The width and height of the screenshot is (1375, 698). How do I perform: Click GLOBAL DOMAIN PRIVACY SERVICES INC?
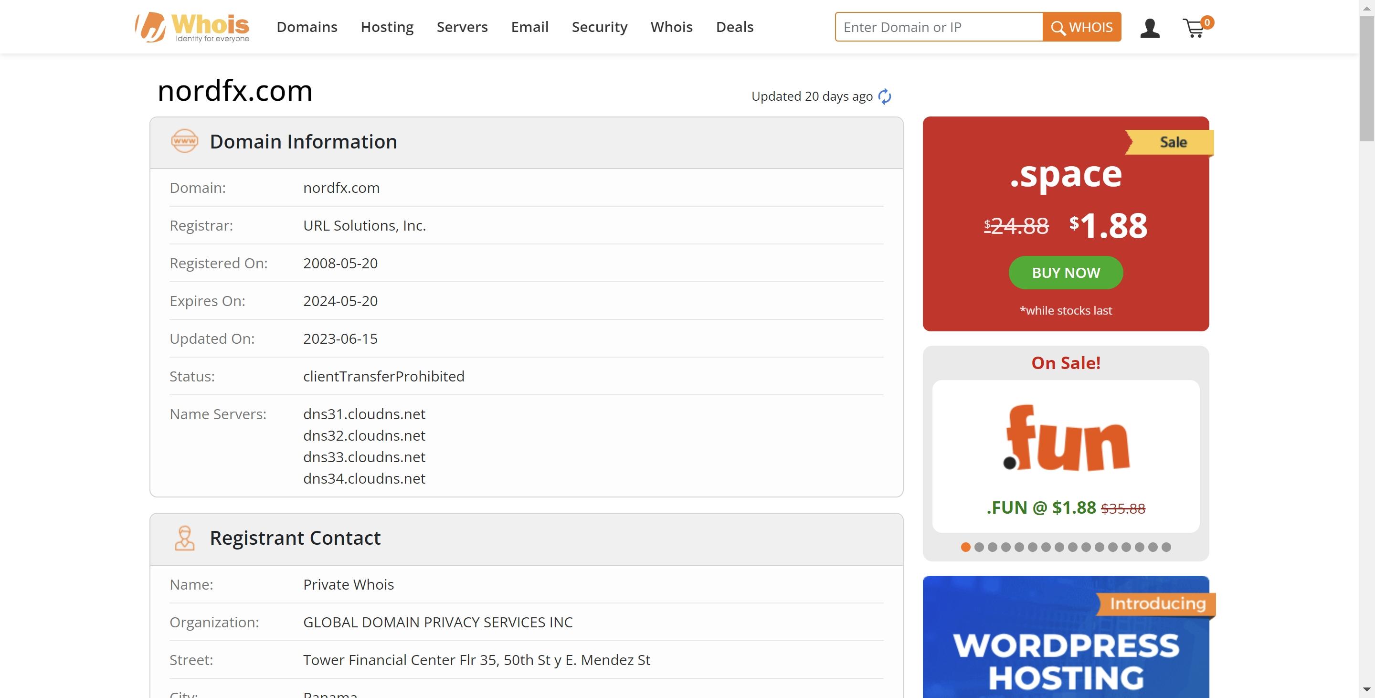[438, 622]
